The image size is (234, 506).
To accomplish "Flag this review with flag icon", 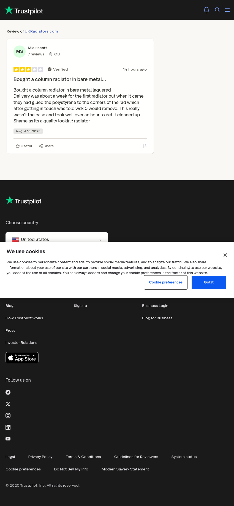I will [x=145, y=146].
